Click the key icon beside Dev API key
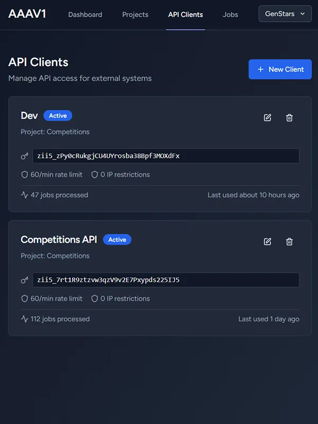 tap(24, 156)
